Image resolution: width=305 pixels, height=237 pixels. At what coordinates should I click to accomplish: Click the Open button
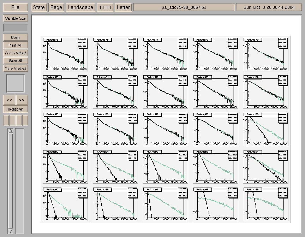pyautogui.click(x=16, y=37)
